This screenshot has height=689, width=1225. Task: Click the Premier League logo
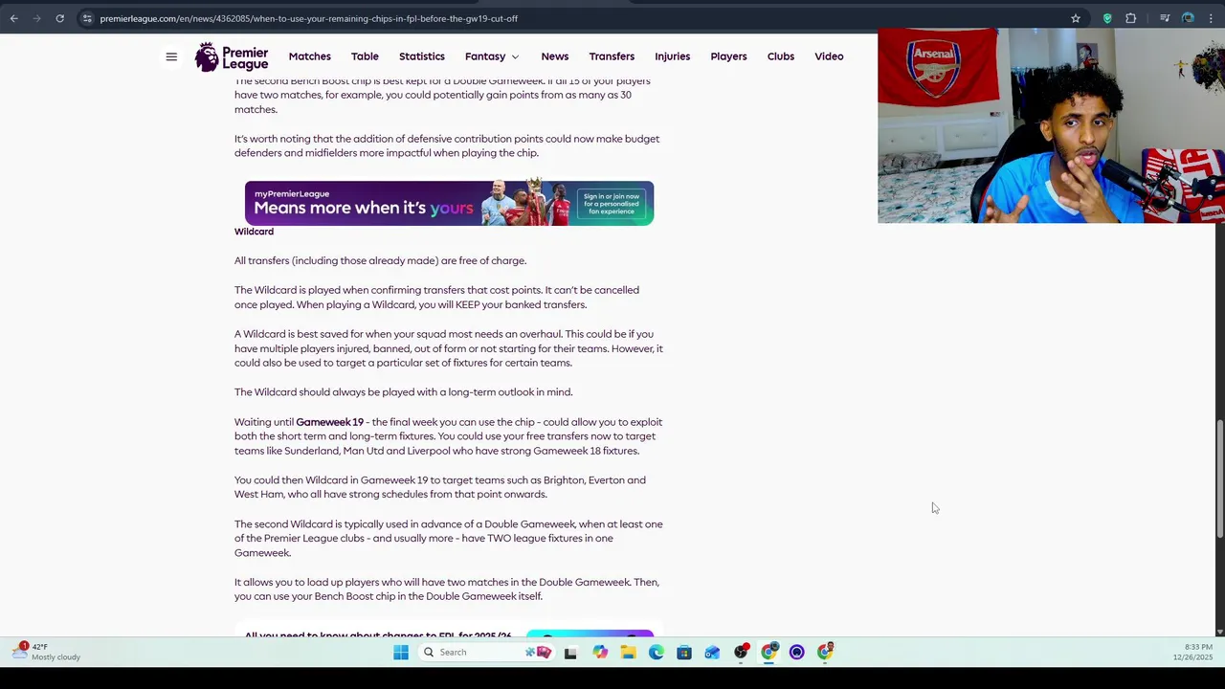click(x=232, y=56)
